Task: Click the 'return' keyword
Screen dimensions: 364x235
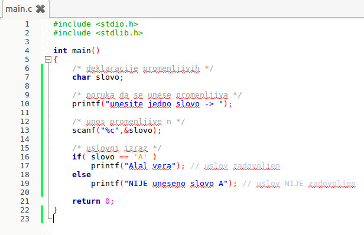Action: click(x=86, y=201)
